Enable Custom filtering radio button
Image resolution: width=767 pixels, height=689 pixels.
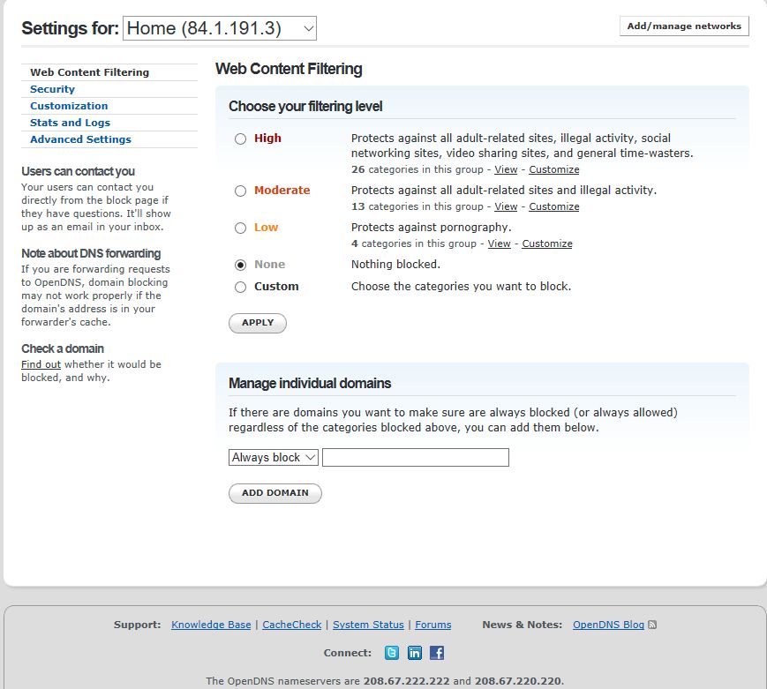point(241,287)
